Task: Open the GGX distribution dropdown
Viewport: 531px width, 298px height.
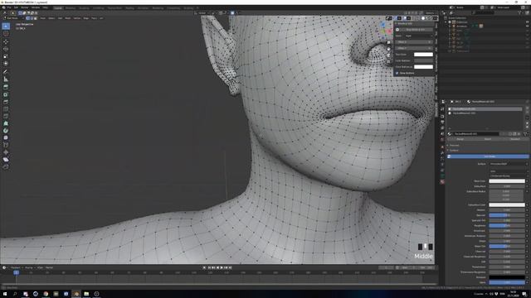Action: [508, 171]
